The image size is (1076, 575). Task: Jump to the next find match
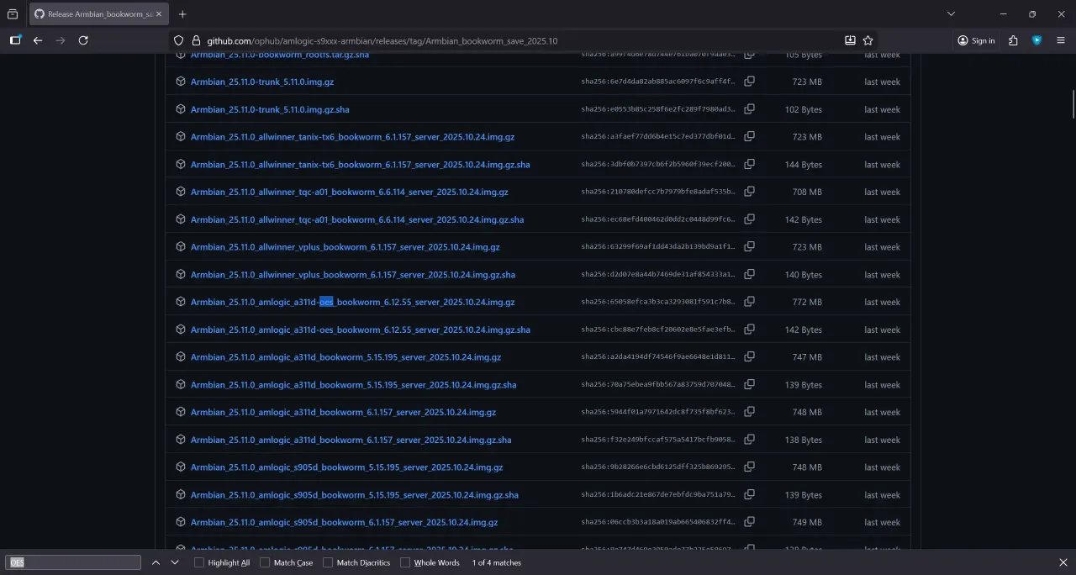[175, 562]
